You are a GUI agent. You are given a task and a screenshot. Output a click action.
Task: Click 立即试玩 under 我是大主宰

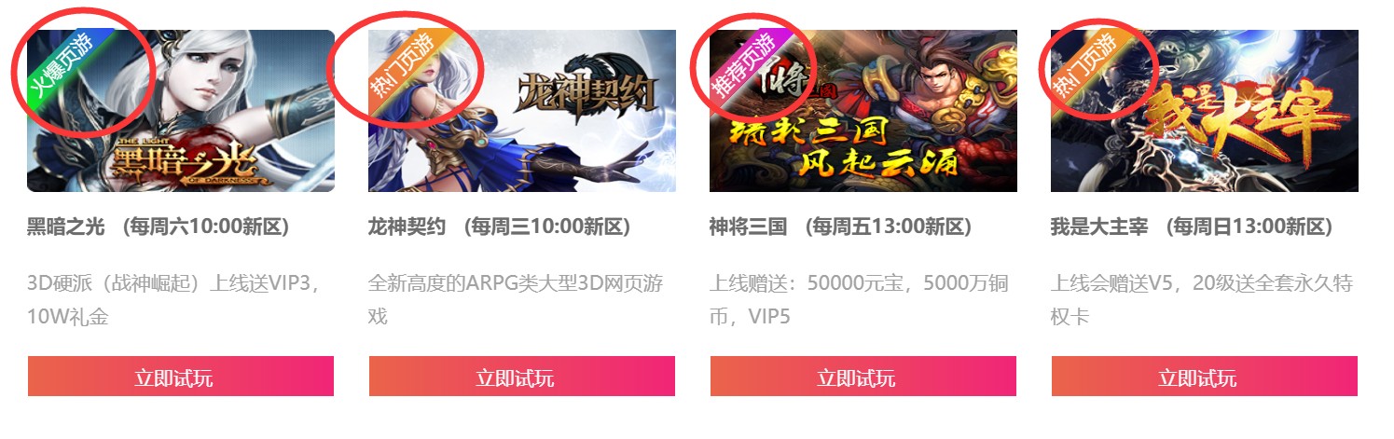[x=1205, y=377]
